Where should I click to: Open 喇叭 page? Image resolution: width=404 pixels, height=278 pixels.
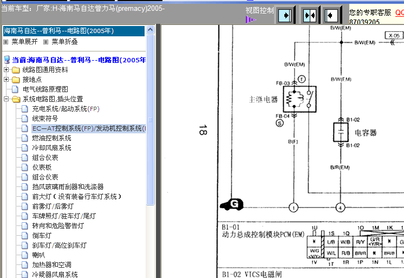(x=38, y=255)
